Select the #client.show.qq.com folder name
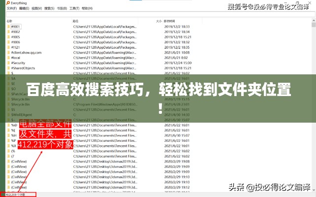The width and height of the screenshot is (316, 197). (26, 53)
